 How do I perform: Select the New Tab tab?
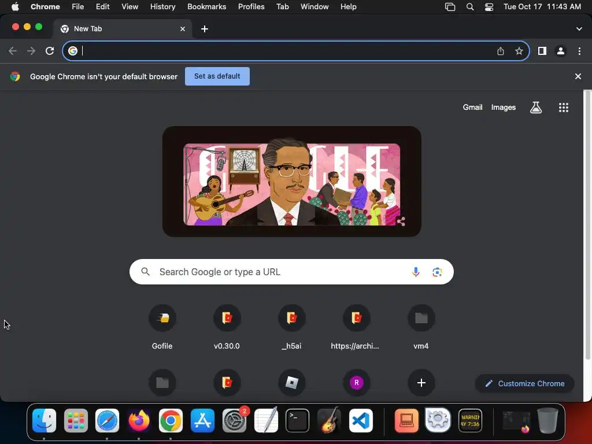[x=122, y=29]
